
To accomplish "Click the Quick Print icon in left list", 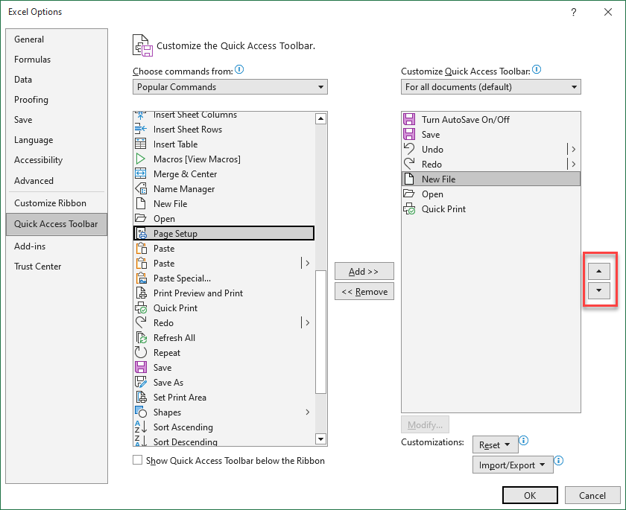I will point(141,307).
